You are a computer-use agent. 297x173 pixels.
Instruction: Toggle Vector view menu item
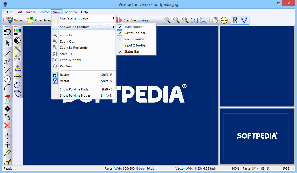tap(84, 81)
